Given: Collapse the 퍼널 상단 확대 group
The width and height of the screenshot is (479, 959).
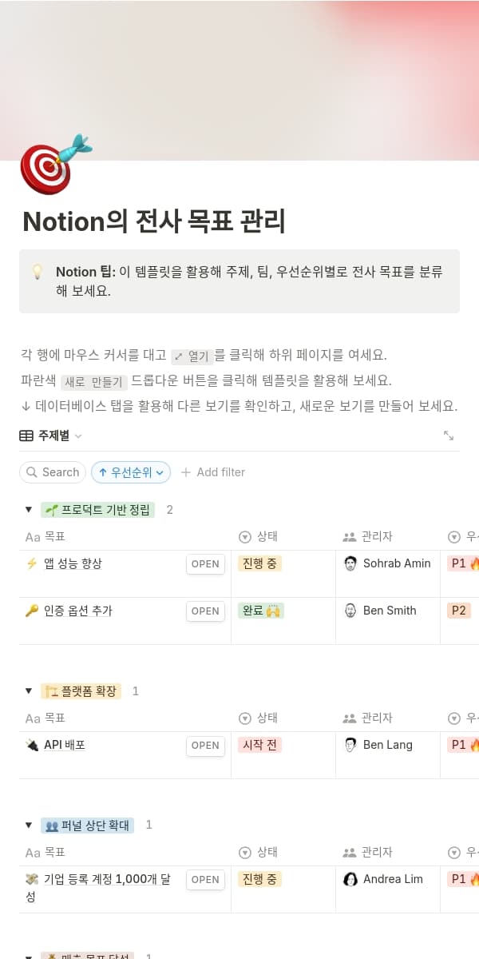Looking at the screenshot, I should [29, 826].
